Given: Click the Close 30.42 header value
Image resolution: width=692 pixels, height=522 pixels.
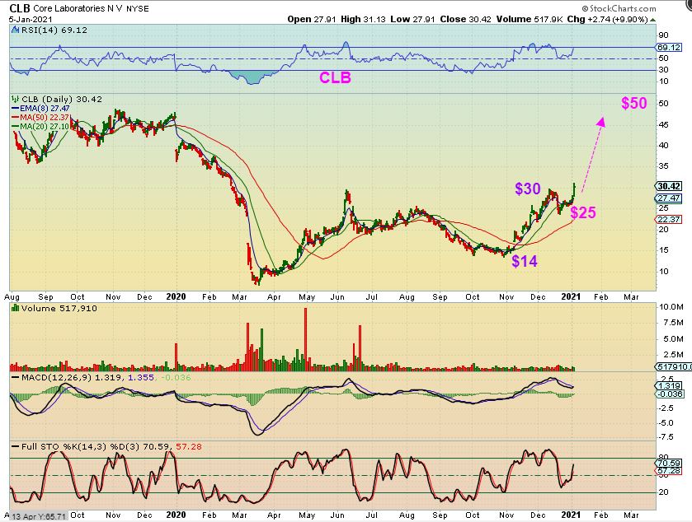Looking at the screenshot, I should click(x=466, y=20).
